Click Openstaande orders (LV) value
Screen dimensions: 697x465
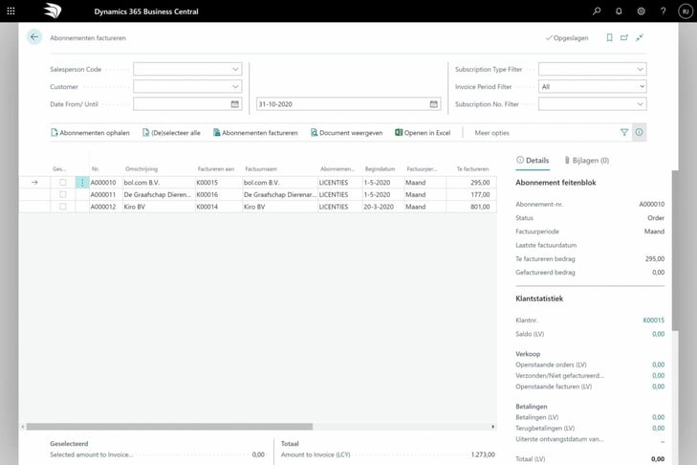click(x=659, y=365)
